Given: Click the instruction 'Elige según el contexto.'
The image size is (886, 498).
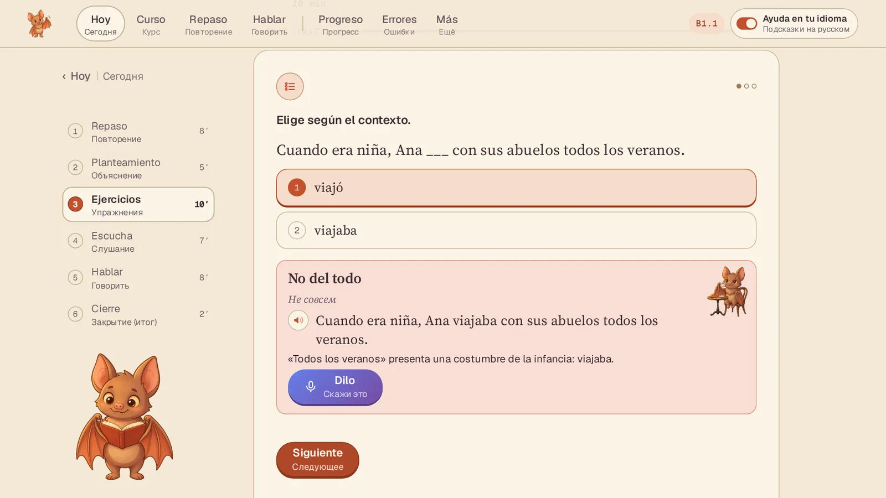Looking at the screenshot, I should click(x=343, y=120).
